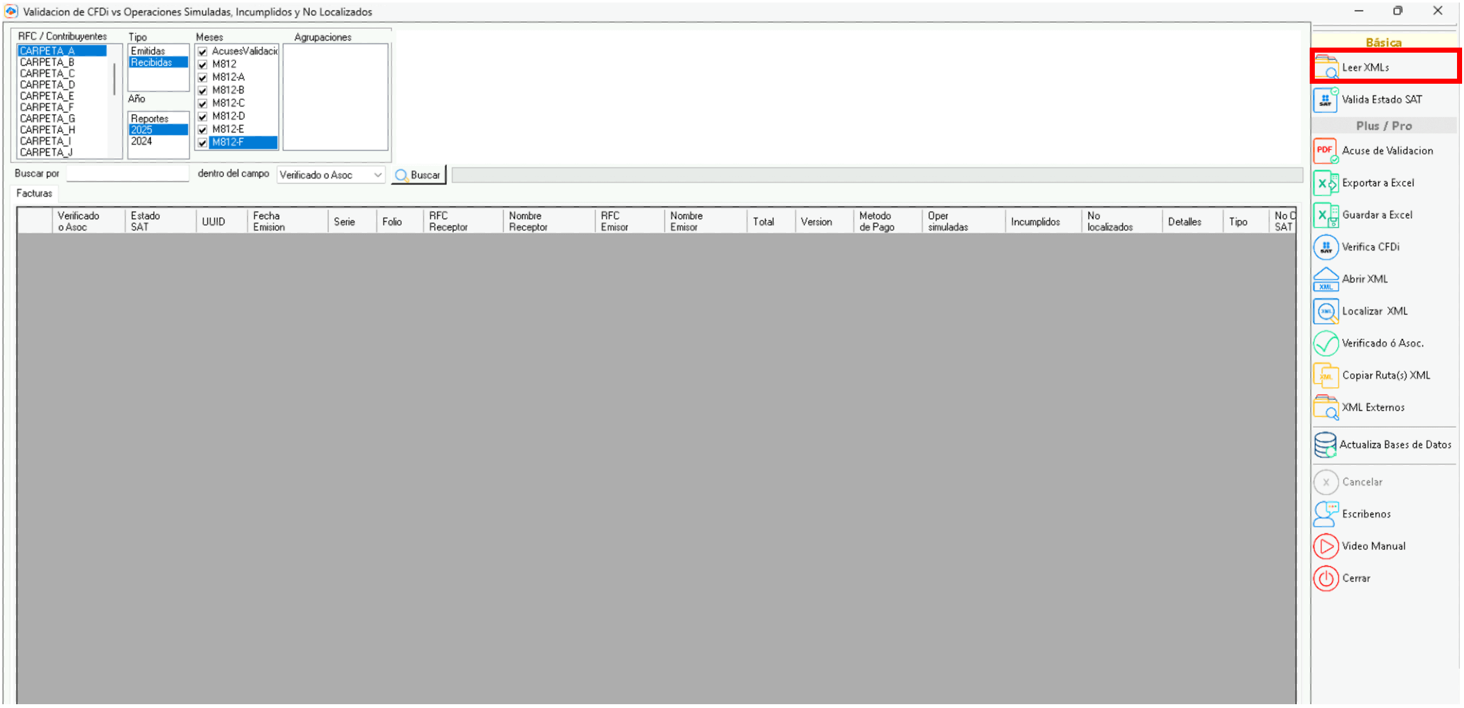This screenshot has height=708, width=1464.
Task: Uncheck the M812-D month checkbox
Action: [203, 117]
